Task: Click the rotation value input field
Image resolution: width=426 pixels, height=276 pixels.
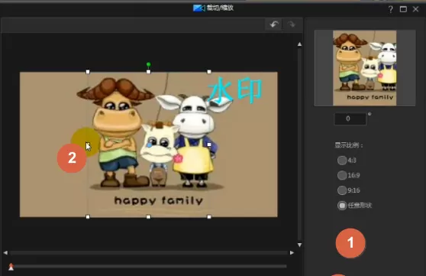Action: click(x=350, y=119)
